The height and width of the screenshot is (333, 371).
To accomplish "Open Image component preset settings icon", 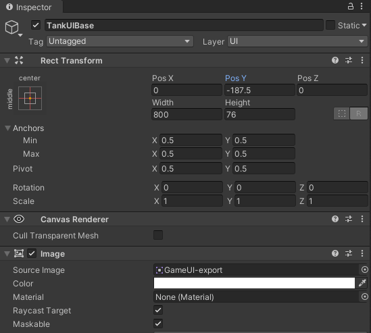I will click(349, 253).
